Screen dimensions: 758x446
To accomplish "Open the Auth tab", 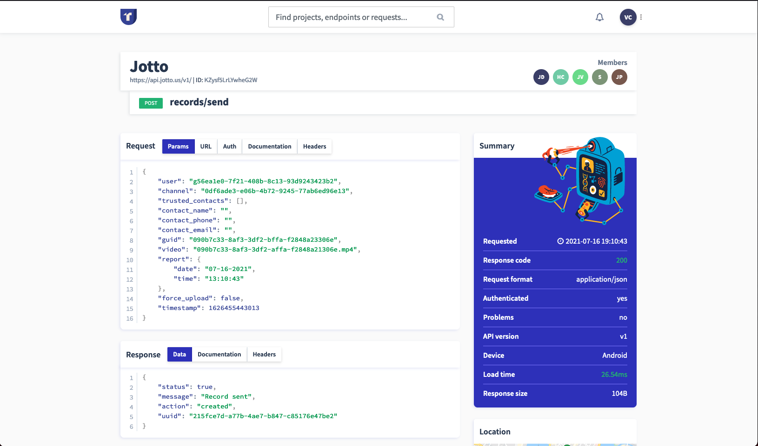I will pyautogui.click(x=230, y=146).
